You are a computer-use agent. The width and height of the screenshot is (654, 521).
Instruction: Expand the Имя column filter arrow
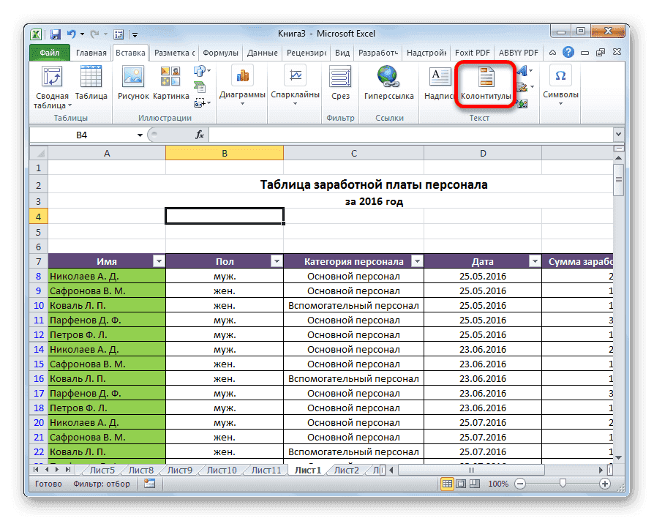point(159,260)
